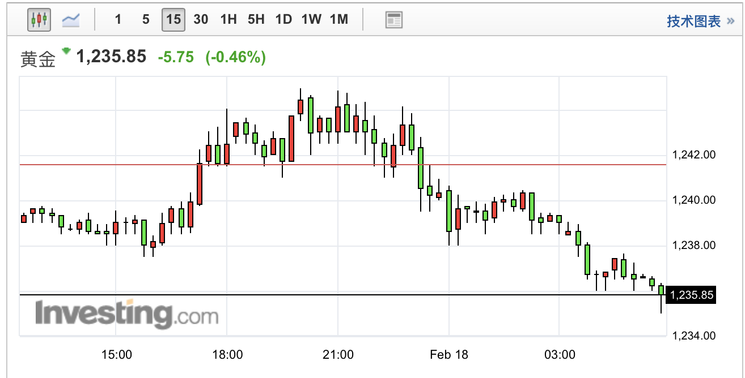Image resolution: width=745 pixels, height=378 pixels.
Task: Click the 1,235.85 price in header
Action: coord(111,57)
